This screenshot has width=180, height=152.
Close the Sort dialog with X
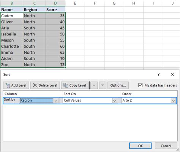tap(172, 74)
